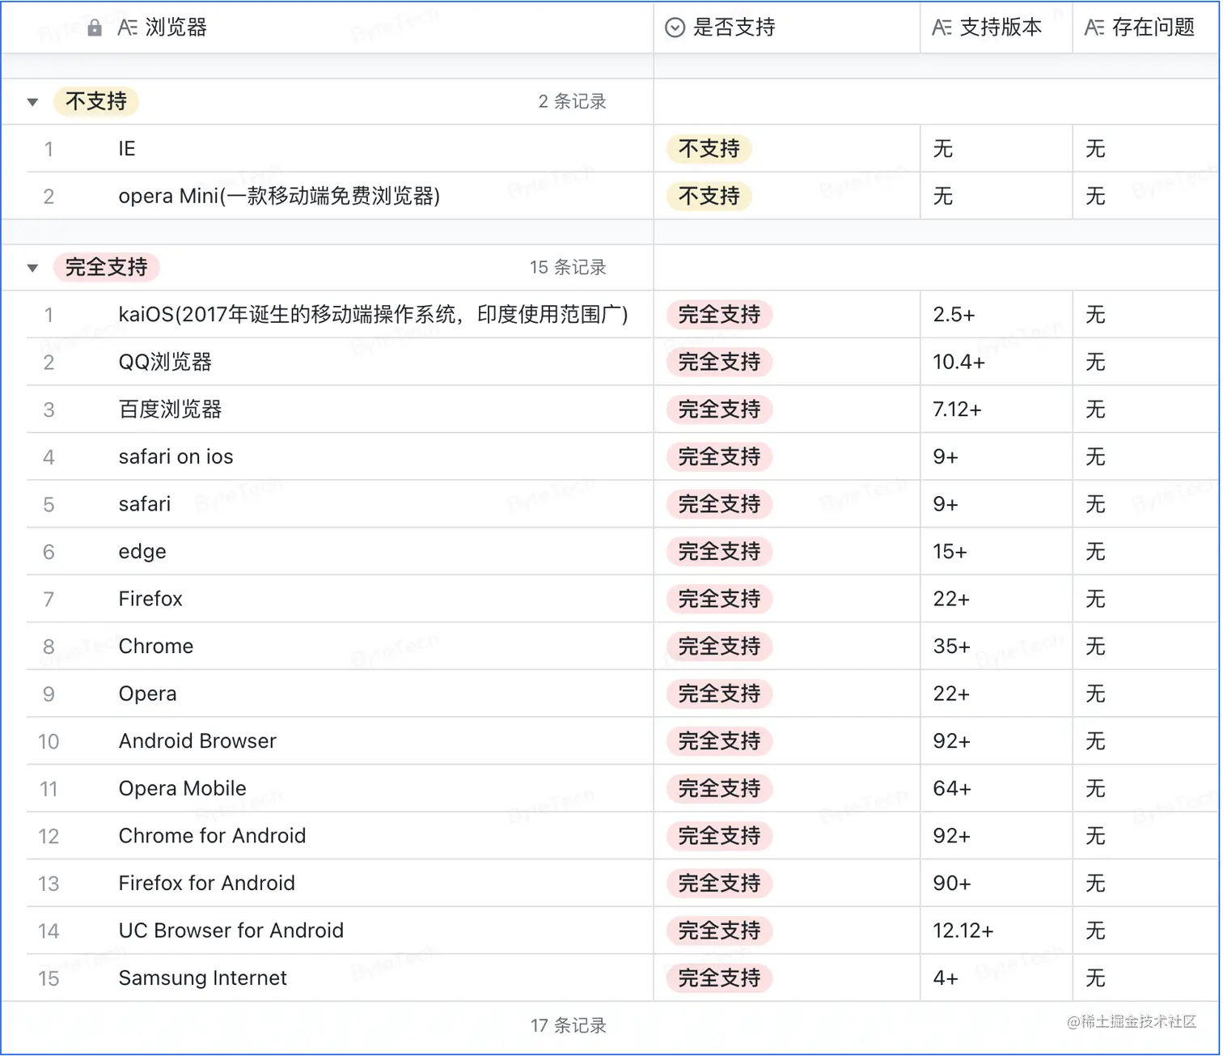Click the 完全支持 tag in QQ浏览器 row
1223x1056 pixels.
(719, 362)
